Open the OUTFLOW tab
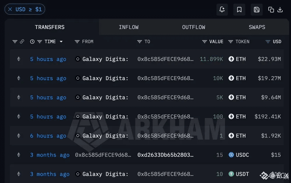The height and width of the screenshot is (183, 291). point(194,27)
